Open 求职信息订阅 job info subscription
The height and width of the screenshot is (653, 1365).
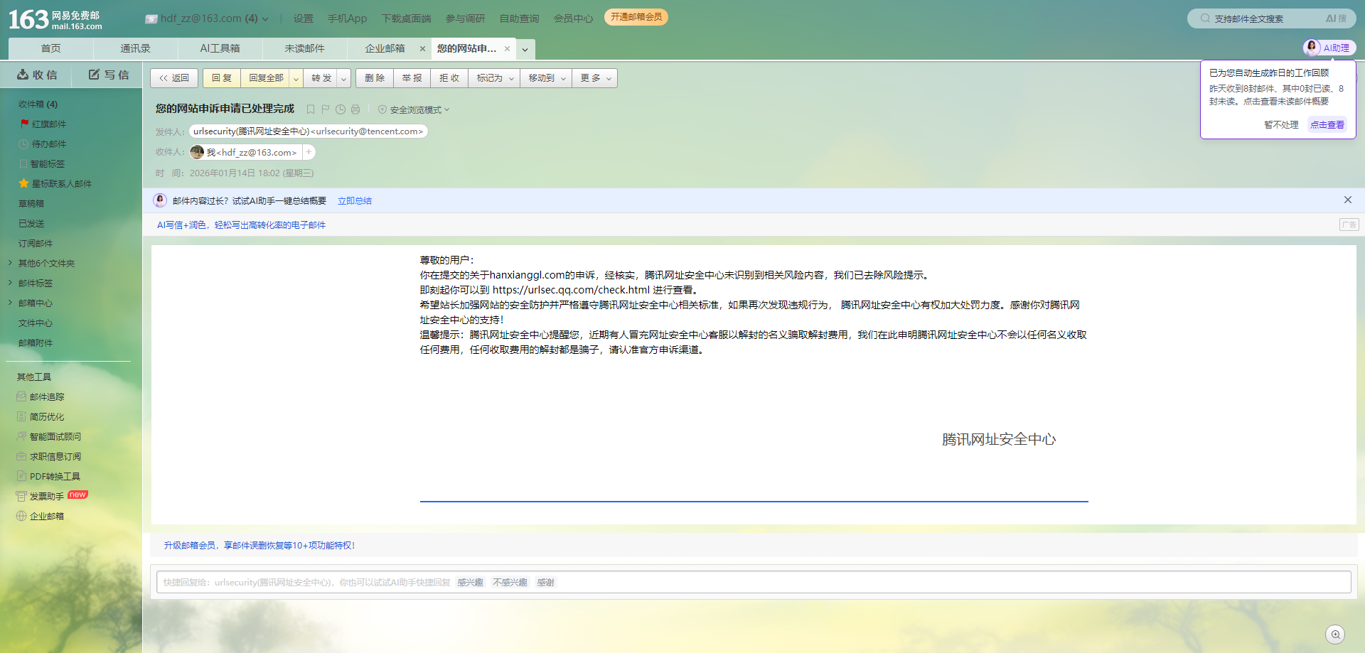(x=55, y=456)
